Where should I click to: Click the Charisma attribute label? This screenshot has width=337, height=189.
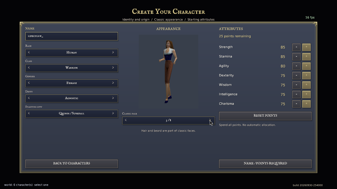[x=226, y=104]
